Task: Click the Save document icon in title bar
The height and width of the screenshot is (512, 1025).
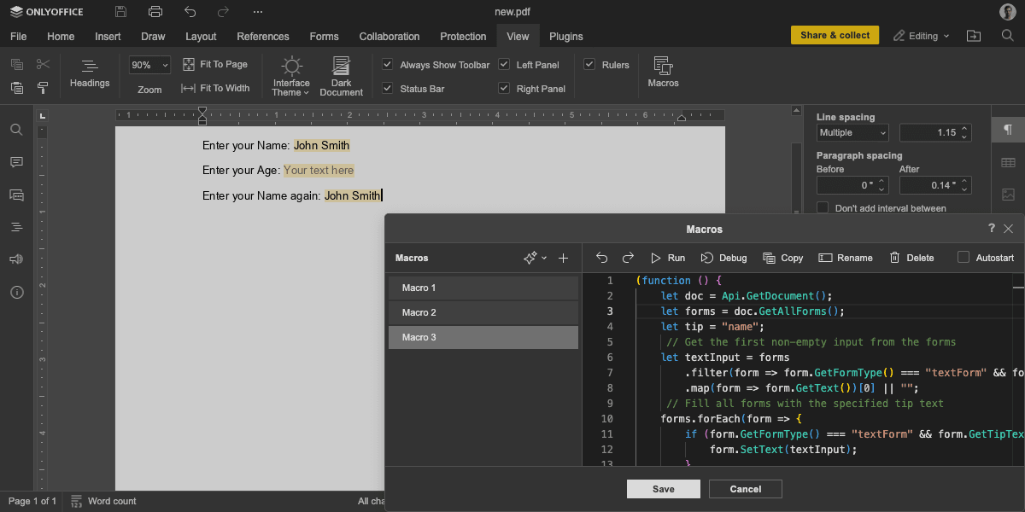Action: pos(120,12)
